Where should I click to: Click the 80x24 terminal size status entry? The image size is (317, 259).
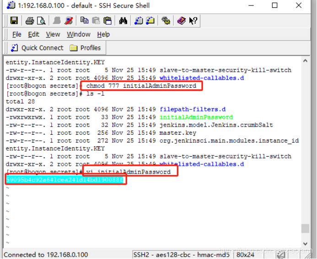coord(245,254)
